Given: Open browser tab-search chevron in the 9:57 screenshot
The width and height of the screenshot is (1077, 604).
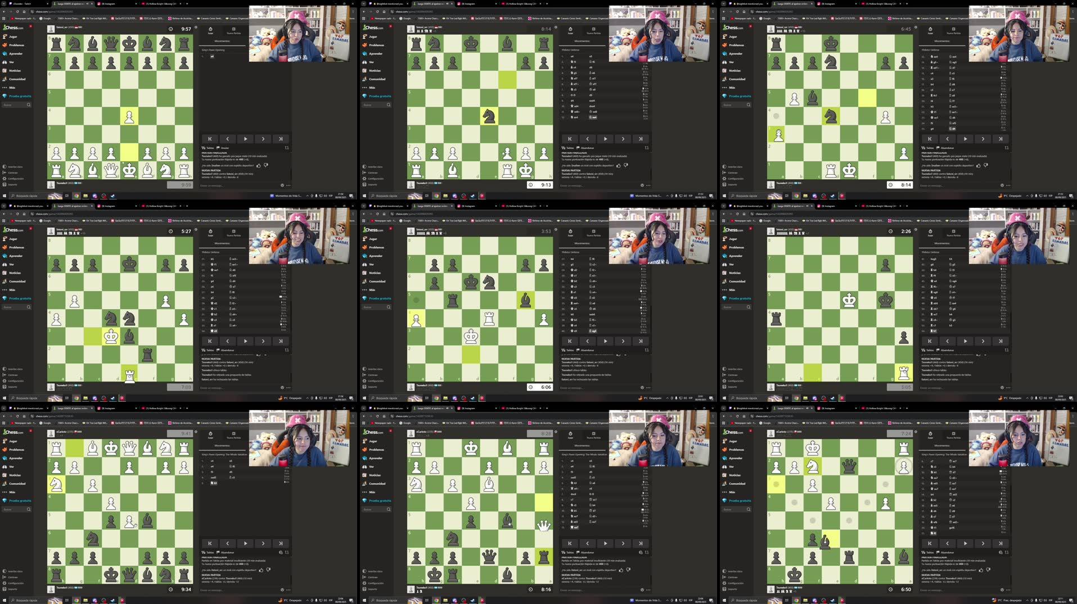Looking at the screenshot, I should click(3, 3).
